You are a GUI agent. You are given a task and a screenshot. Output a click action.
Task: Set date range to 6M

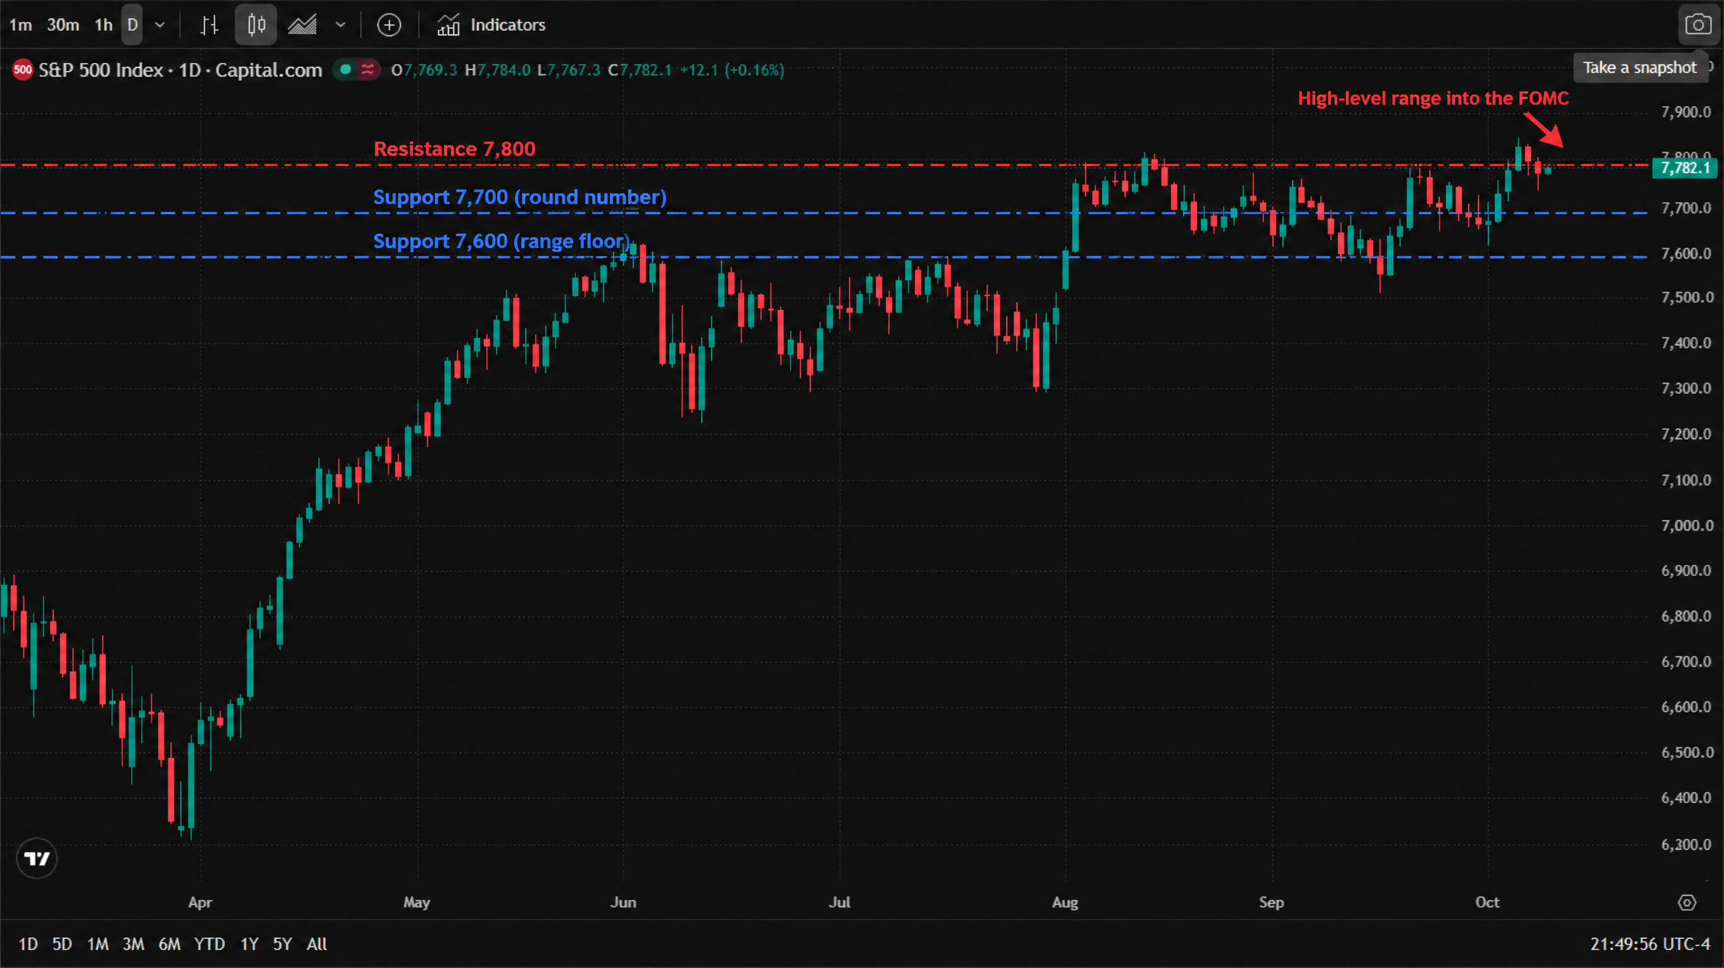click(x=170, y=944)
